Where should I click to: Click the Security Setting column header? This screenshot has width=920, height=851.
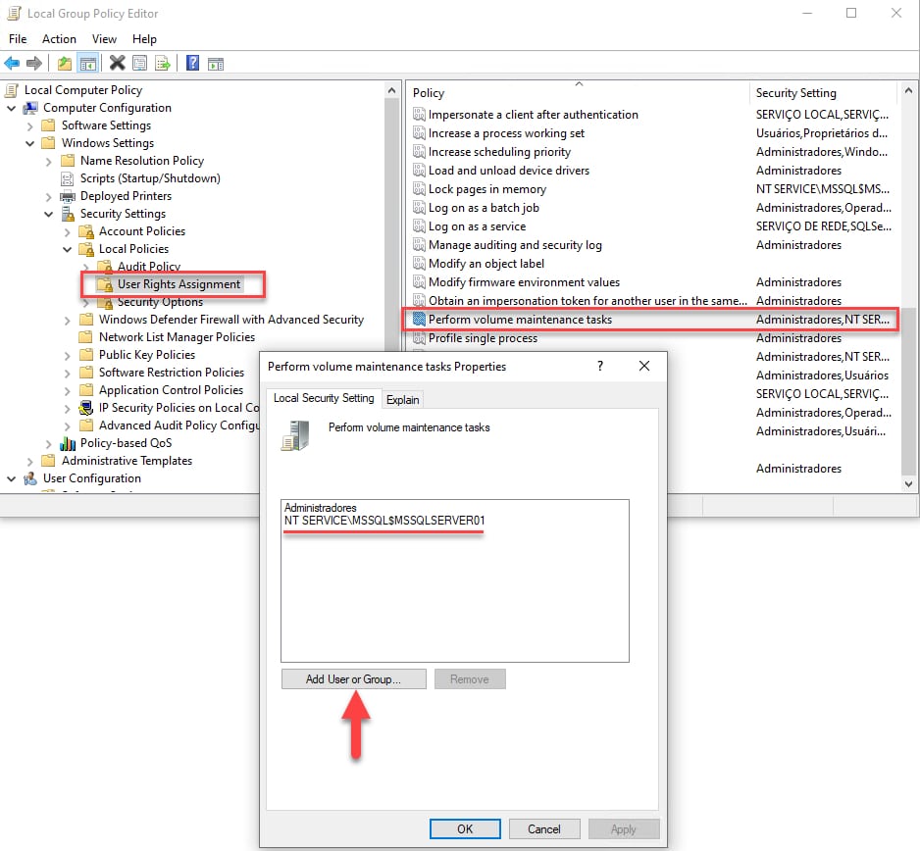coord(824,93)
